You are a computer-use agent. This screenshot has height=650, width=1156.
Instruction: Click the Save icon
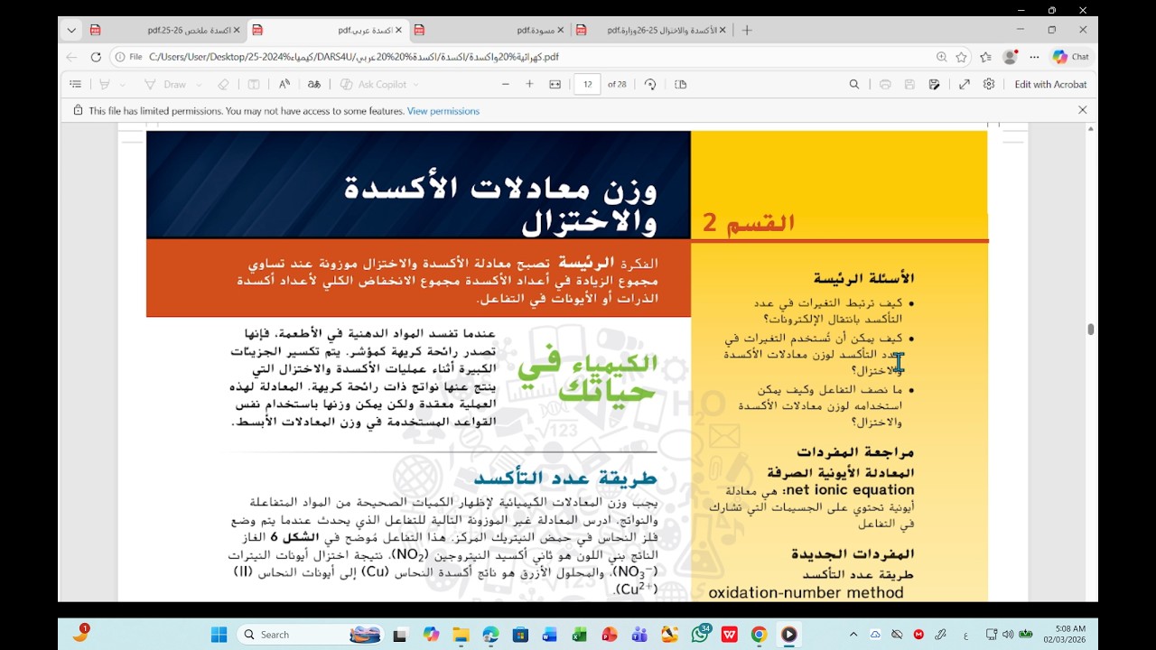[909, 84]
